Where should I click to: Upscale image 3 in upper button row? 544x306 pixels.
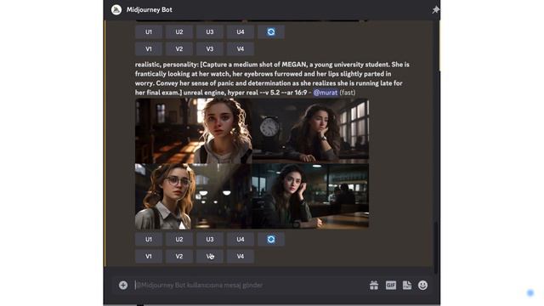pos(210,32)
